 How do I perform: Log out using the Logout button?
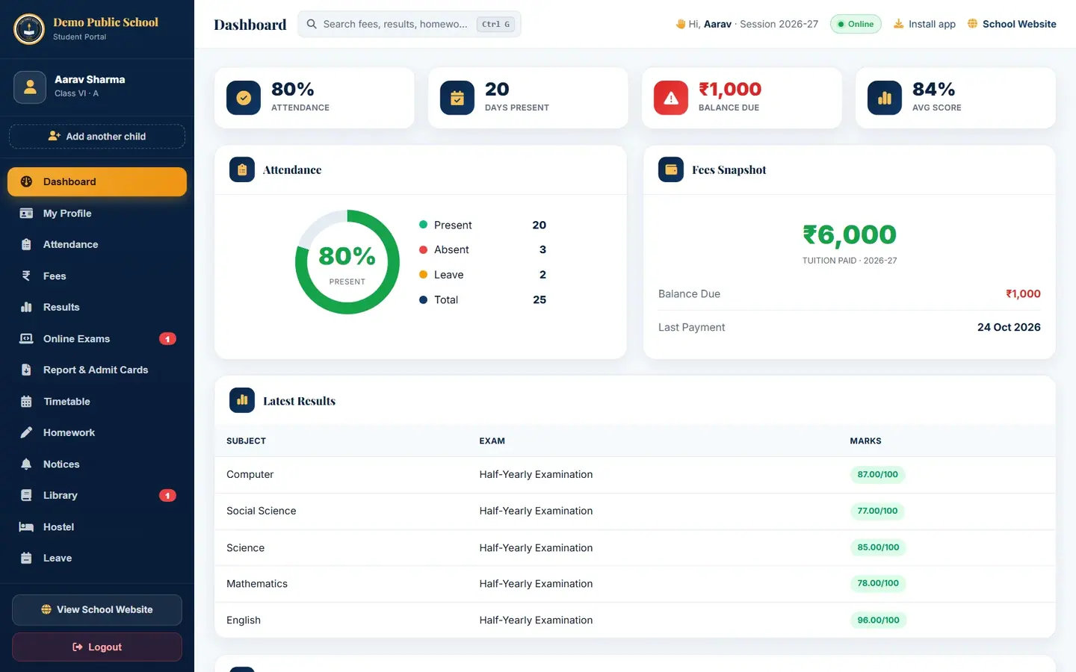tap(97, 647)
